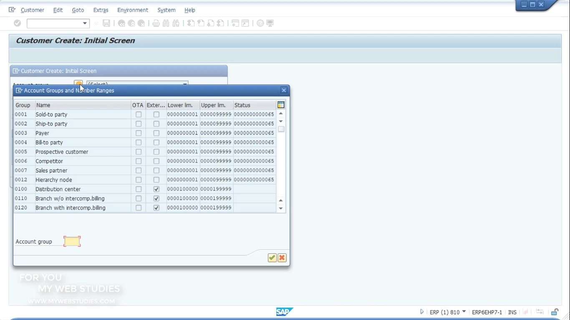
Task: Open the Edit menu
Action: pyautogui.click(x=58, y=10)
